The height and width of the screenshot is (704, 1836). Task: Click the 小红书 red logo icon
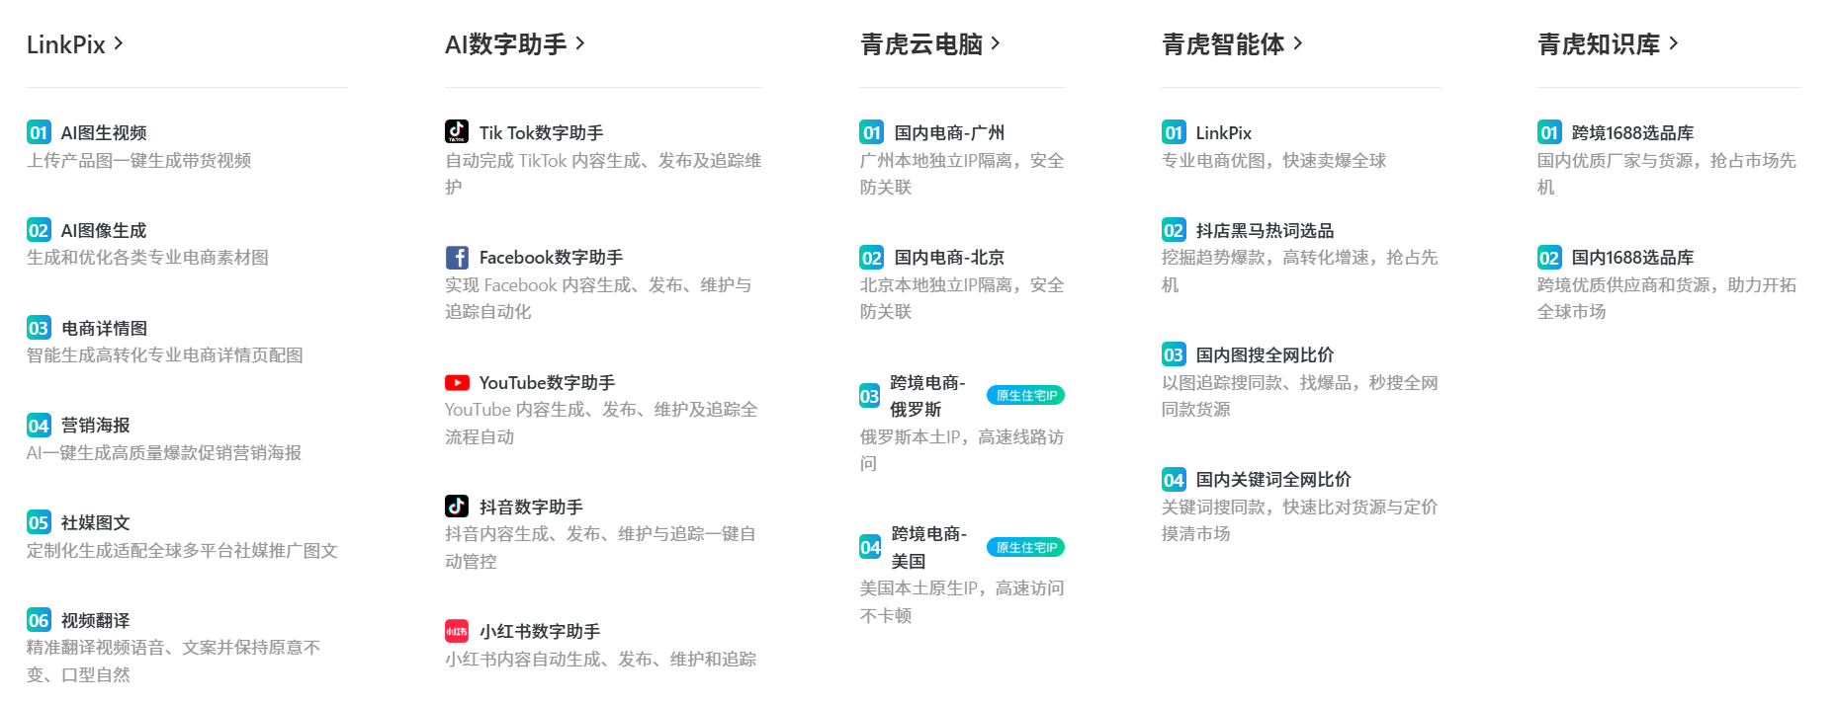pos(456,631)
